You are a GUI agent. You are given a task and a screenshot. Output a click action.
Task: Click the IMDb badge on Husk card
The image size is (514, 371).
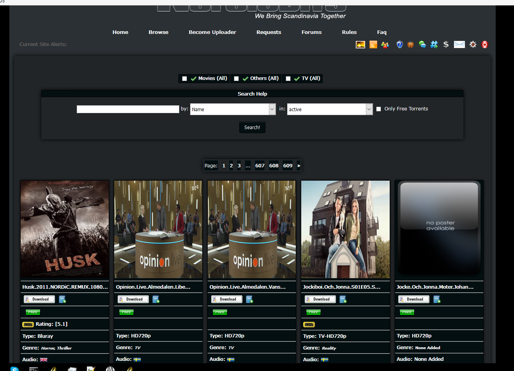[x=28, y=325]
